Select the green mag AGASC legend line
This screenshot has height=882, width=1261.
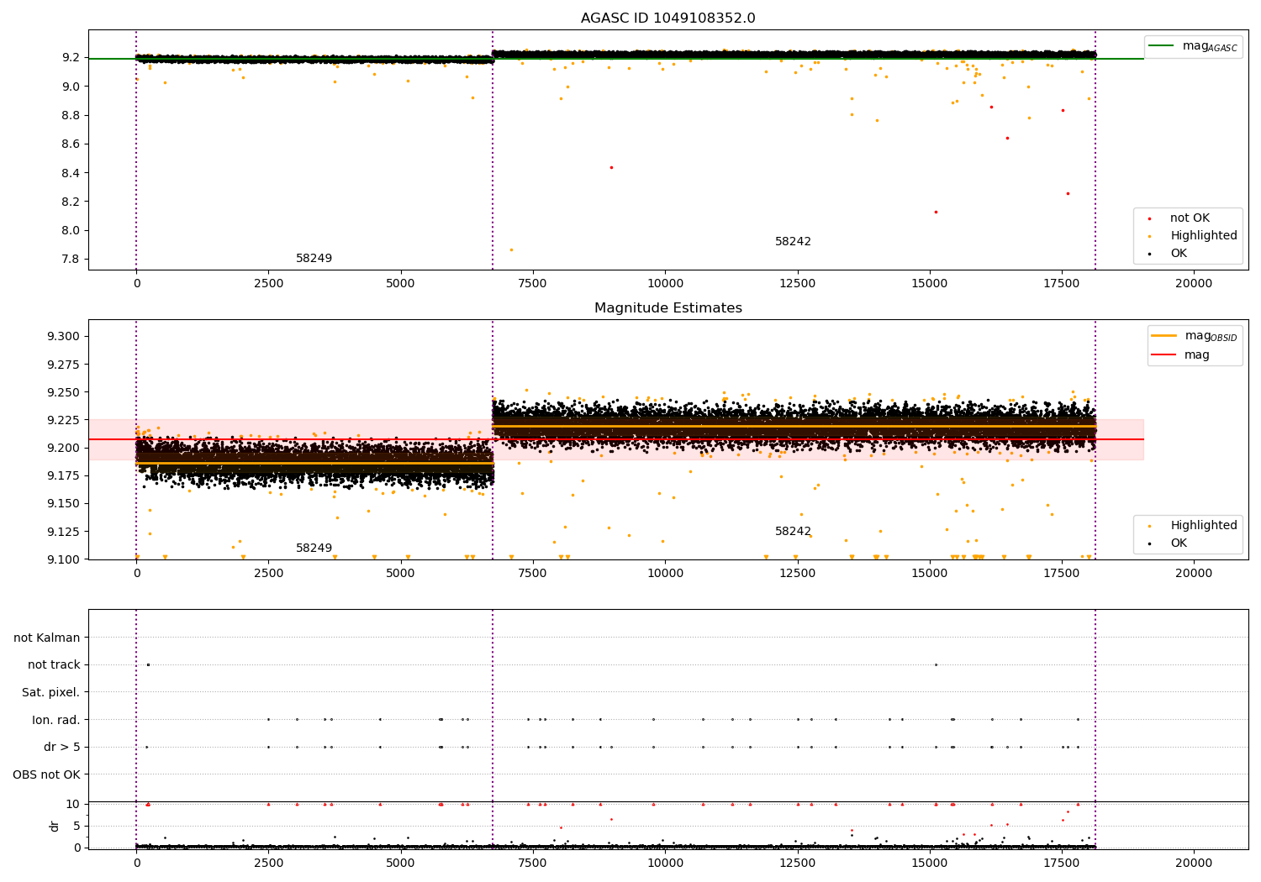[1161, 46]
